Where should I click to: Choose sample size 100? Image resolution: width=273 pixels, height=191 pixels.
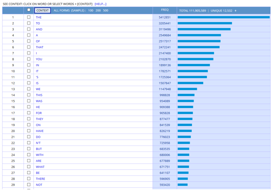(x=91, y=10)
